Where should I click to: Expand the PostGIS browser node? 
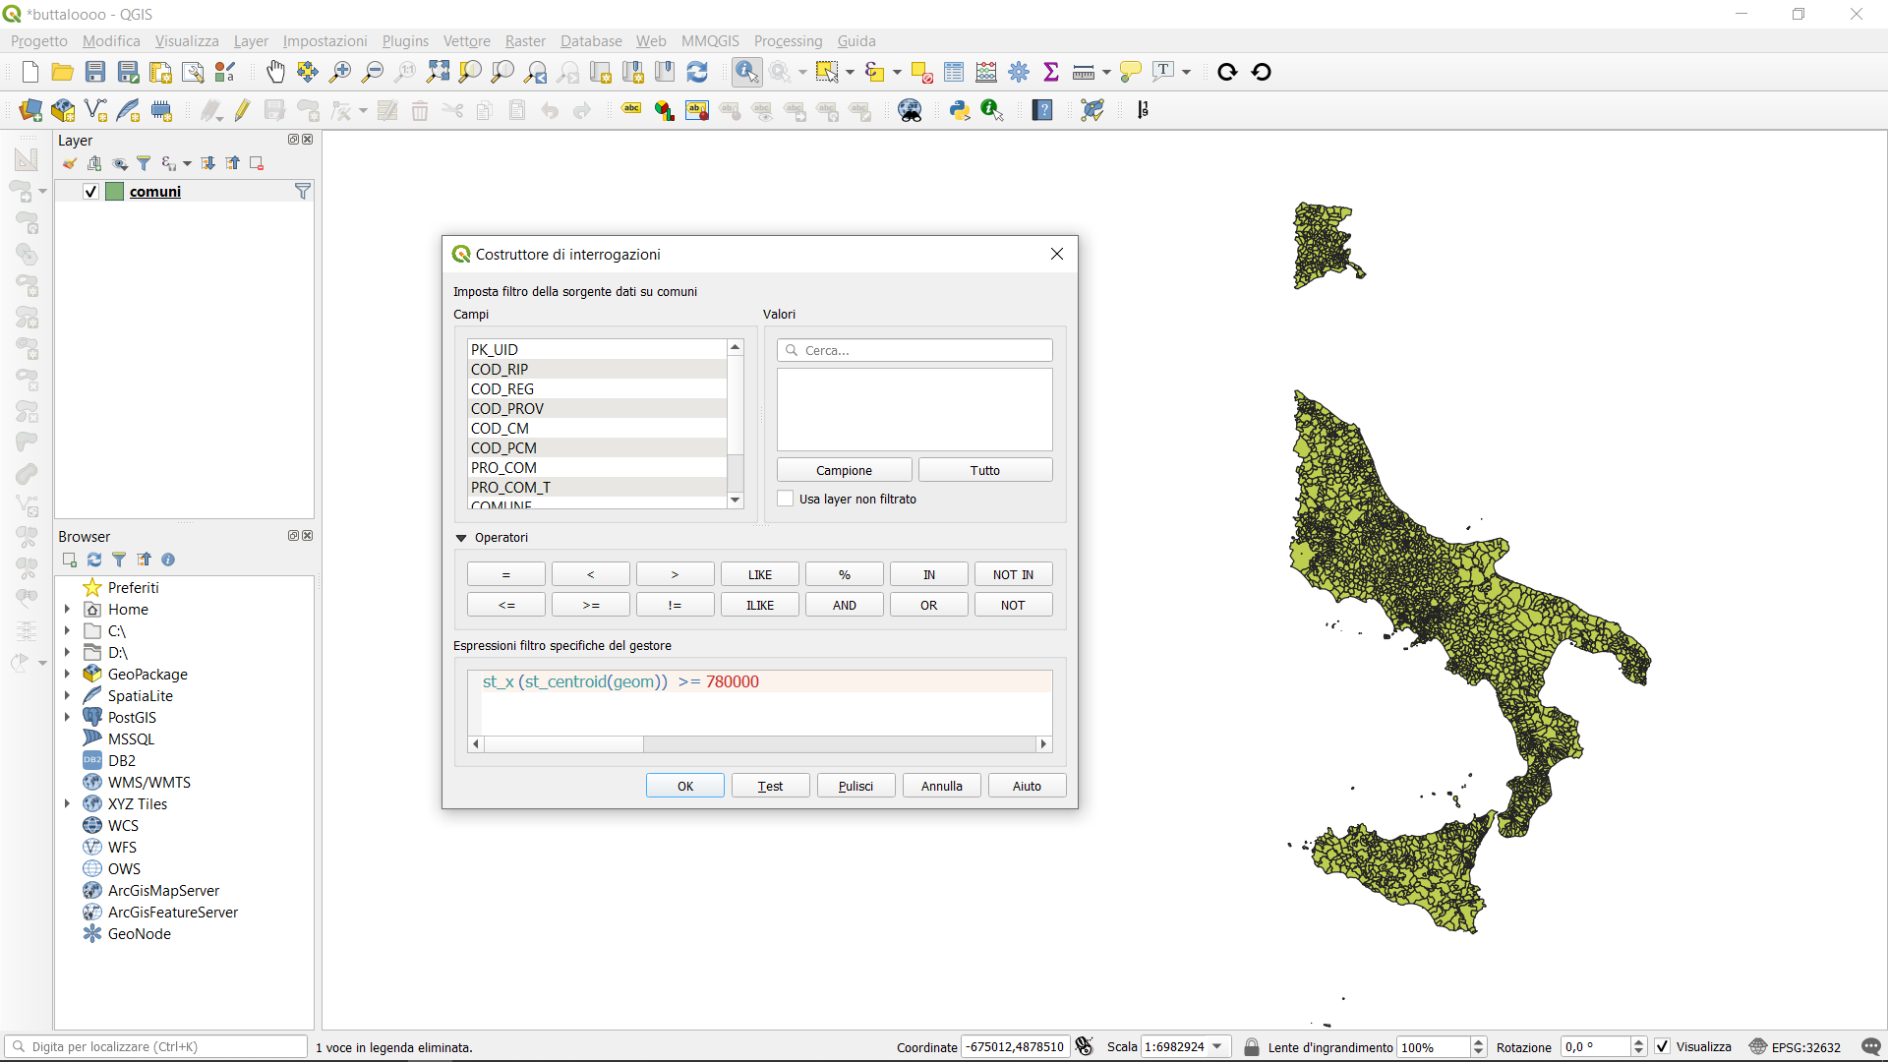click(67, 717)
